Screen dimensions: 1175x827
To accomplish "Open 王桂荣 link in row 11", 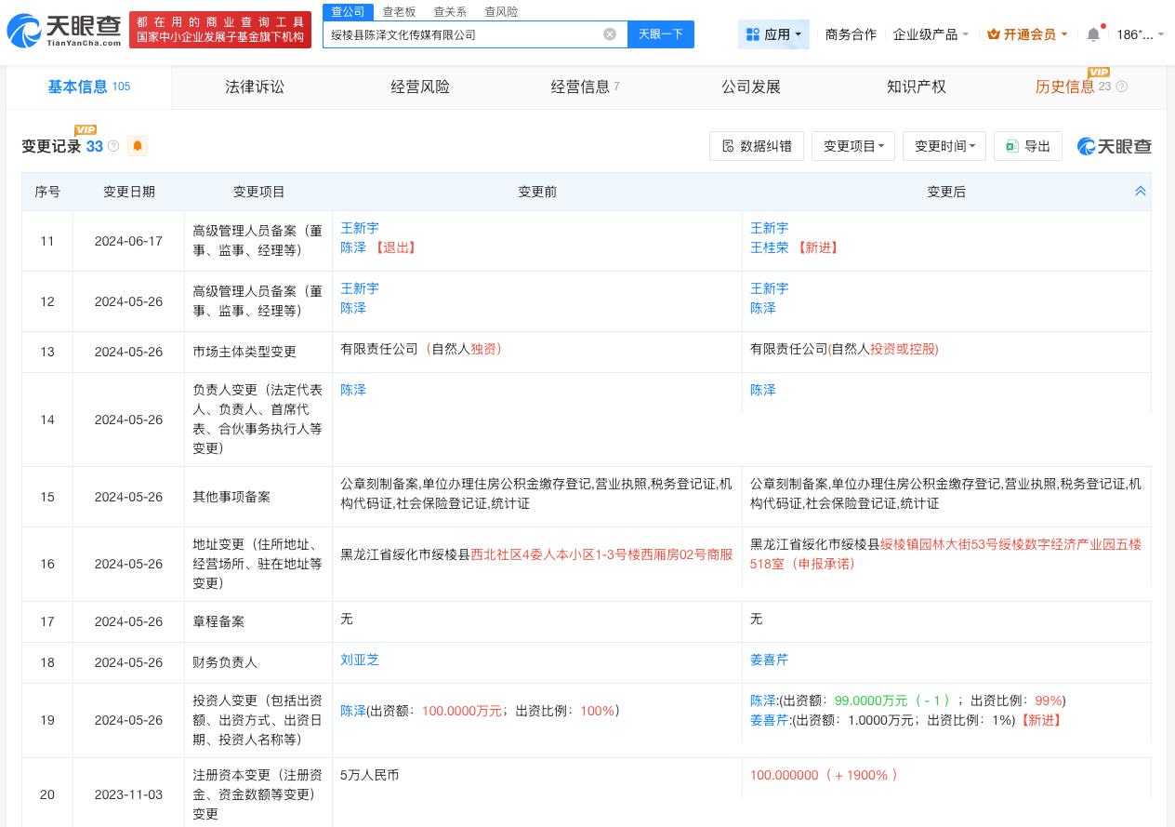I will coord(769,247).
